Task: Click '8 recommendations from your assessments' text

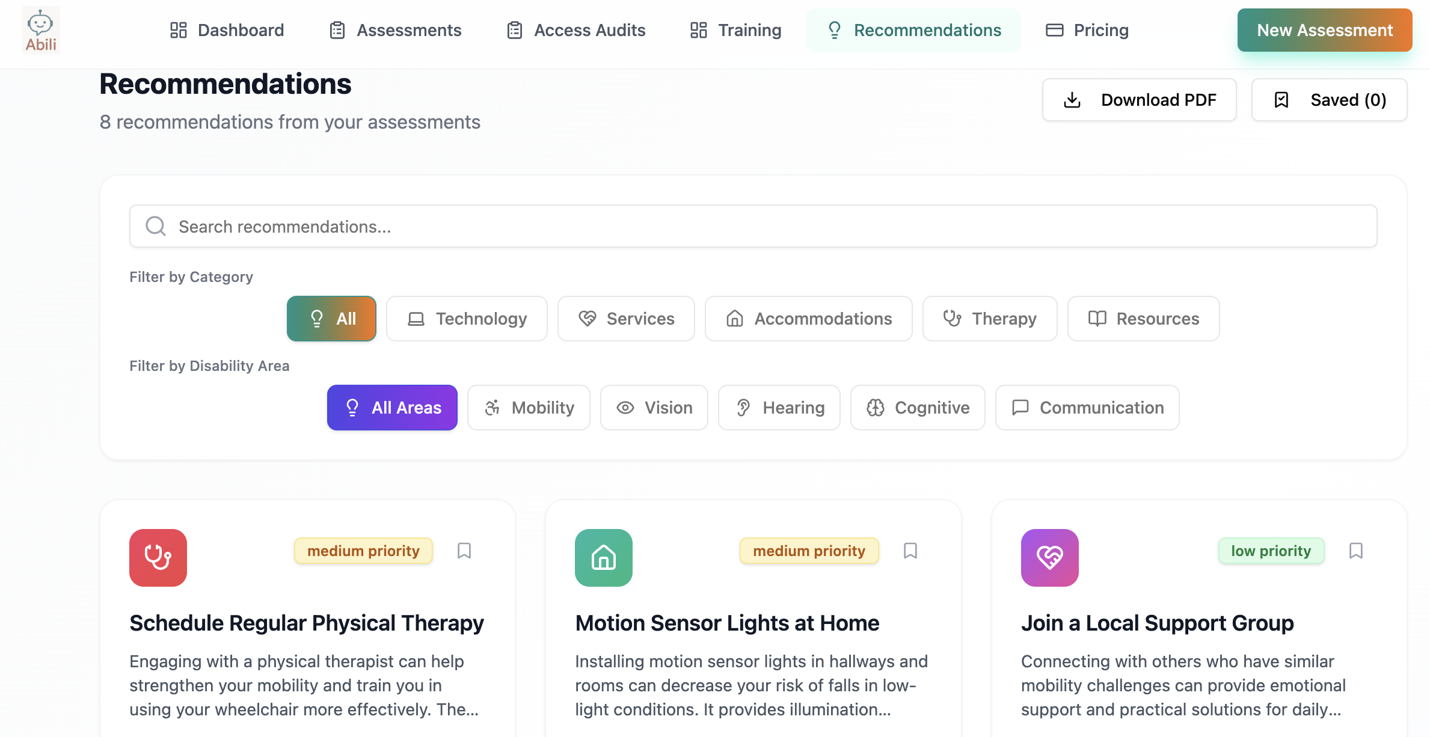Action: click(290, 122)
